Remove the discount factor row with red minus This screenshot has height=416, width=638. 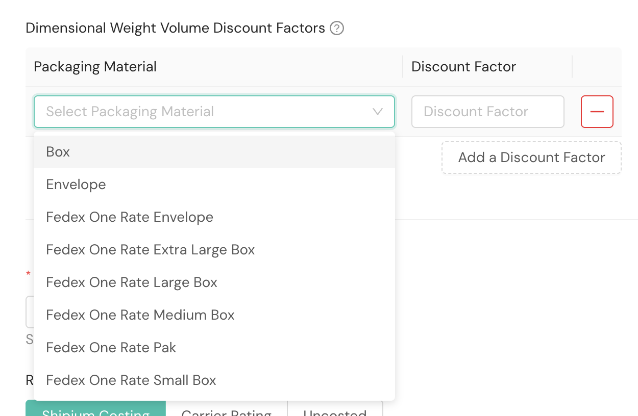point(597,112)
